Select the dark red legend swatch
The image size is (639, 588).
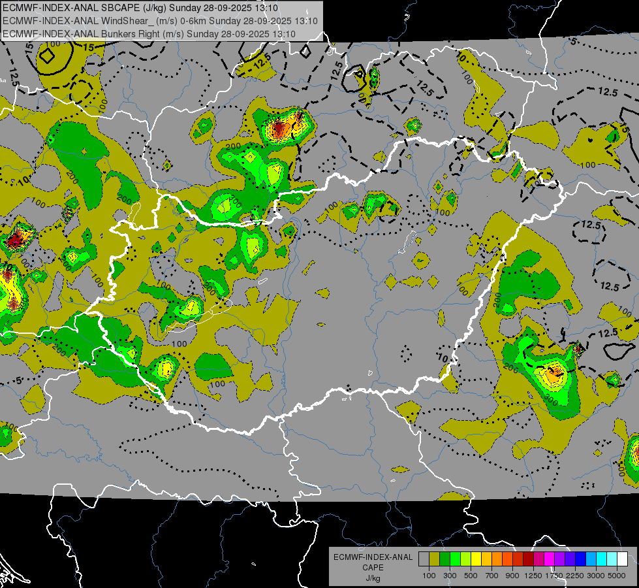point(528,559)
